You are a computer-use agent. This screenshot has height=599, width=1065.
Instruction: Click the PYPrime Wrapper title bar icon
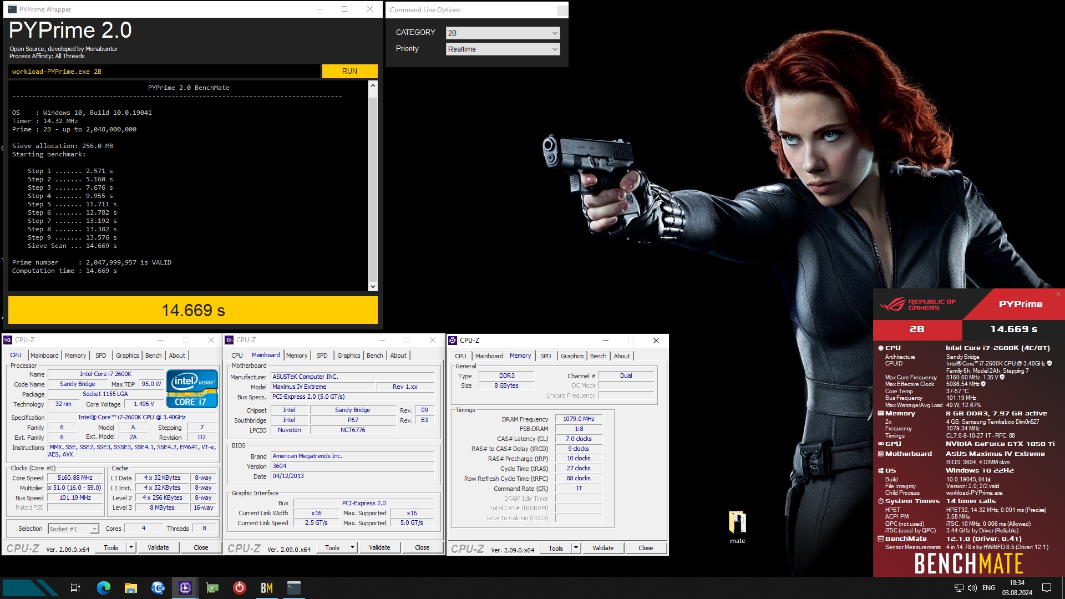pos(12,9)
